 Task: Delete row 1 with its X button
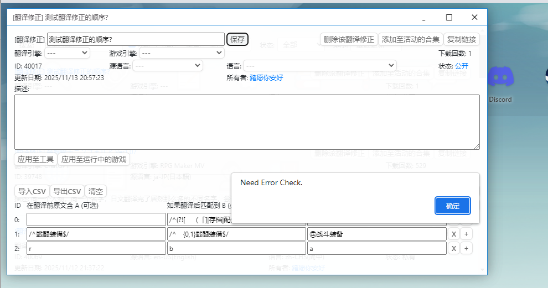[x=453, y=234]
